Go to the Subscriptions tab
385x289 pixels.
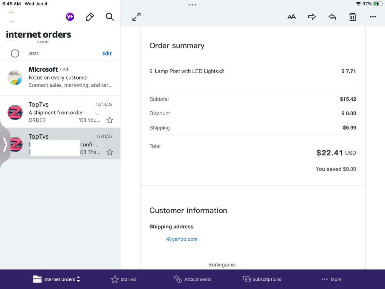[x=262, y=279]
